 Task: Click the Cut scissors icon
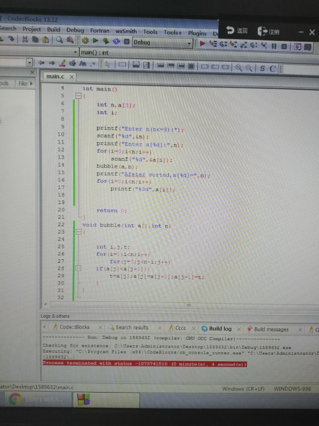[x=25, y=39]
